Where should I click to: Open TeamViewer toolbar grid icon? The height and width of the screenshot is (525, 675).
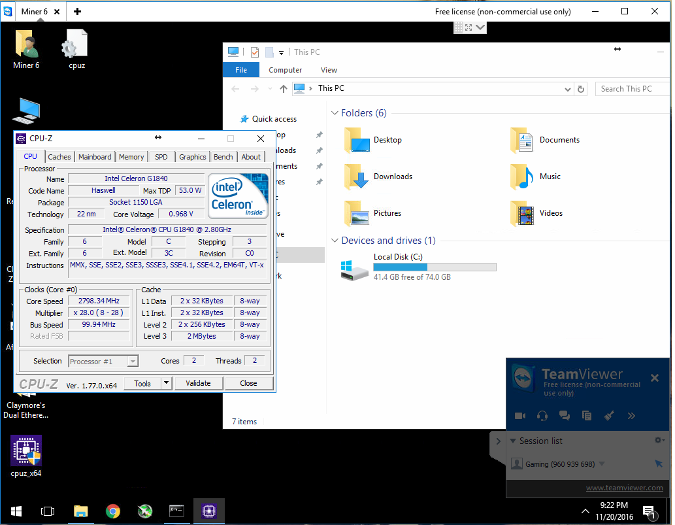click(459, 27)
